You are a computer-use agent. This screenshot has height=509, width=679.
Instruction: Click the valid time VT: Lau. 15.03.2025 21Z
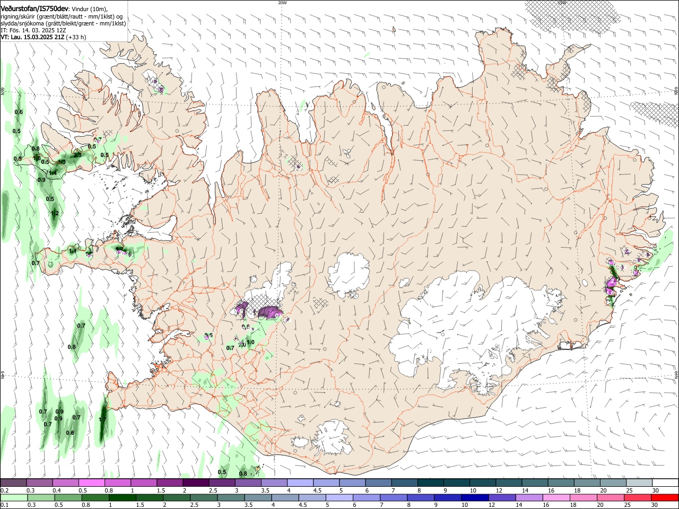[33, 37]
